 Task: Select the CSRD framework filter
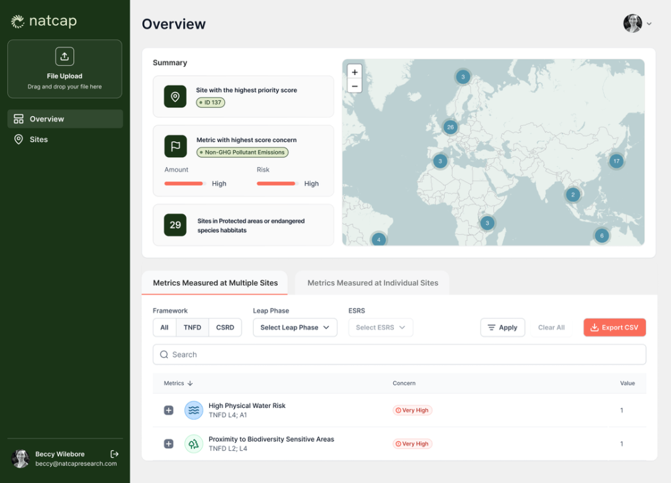[x=225, y=327]
